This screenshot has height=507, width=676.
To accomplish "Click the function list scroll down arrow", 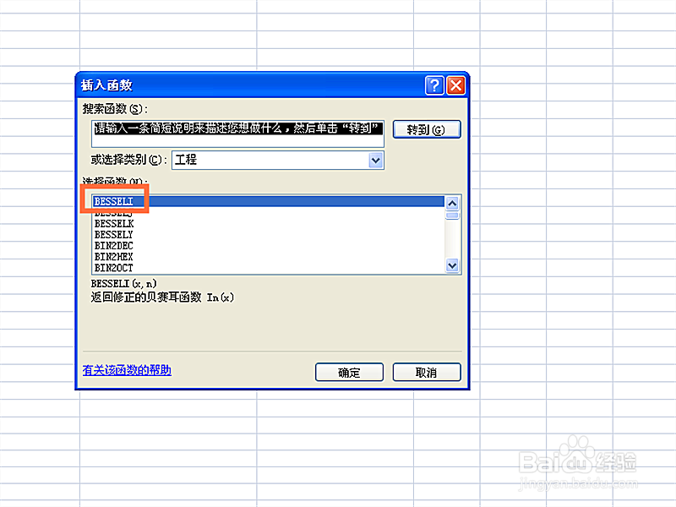I will click(x=452, y=265).
